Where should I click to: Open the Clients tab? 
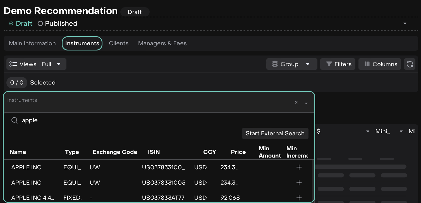tap(119, 43)
